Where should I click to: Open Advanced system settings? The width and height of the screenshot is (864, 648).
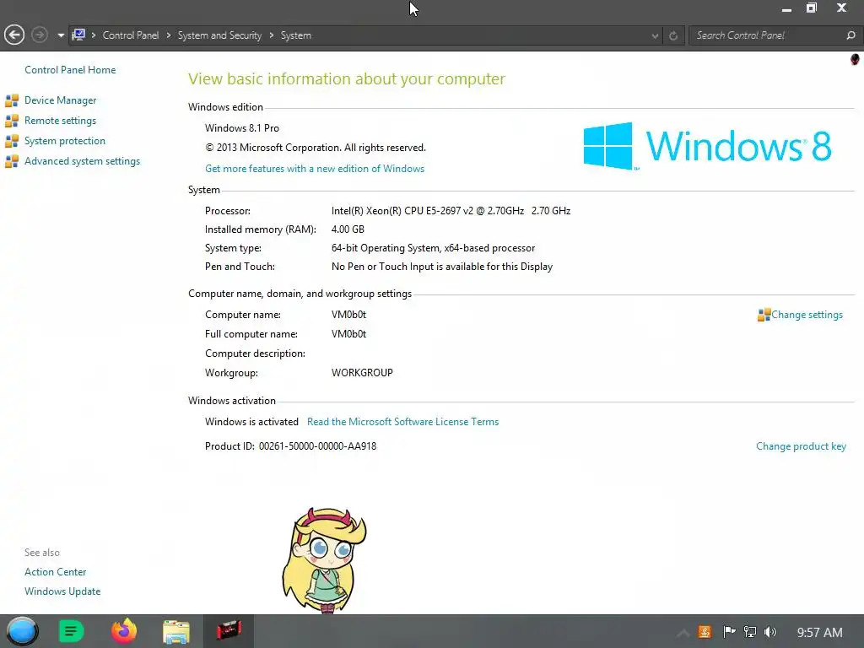pos(82,161)
